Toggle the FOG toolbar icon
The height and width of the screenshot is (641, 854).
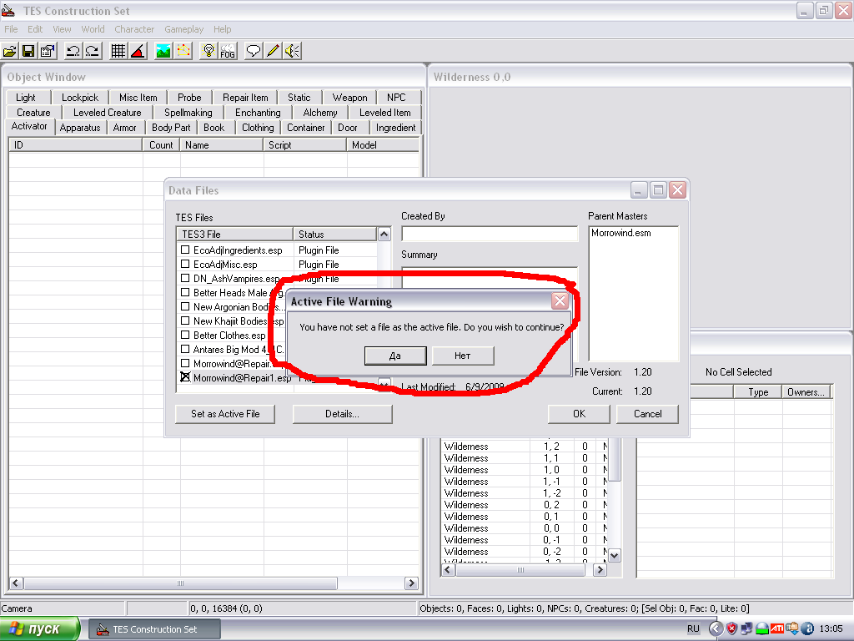pos(228,51)
